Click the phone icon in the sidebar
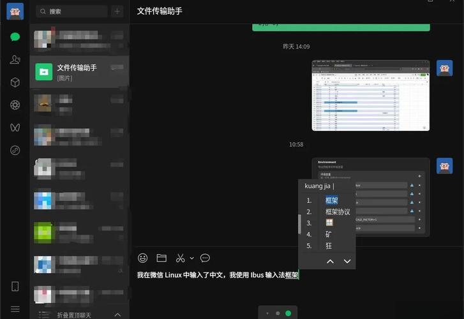 [15, 286]
